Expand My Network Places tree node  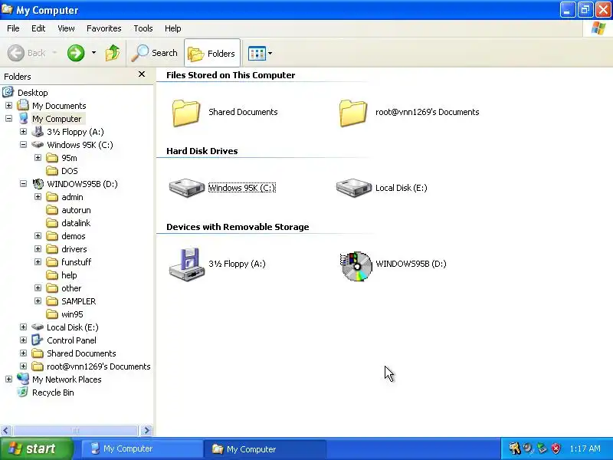[x=8, y=379]
